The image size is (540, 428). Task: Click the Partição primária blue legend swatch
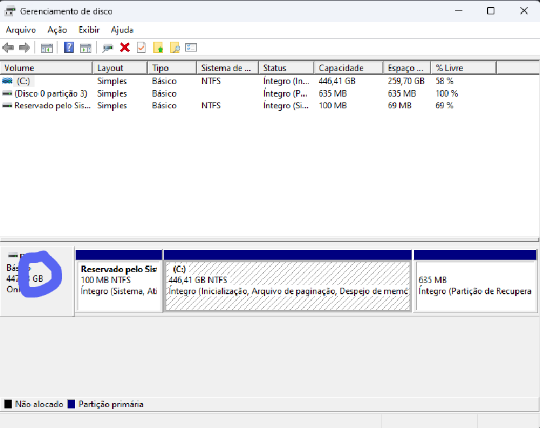[71, 404]
